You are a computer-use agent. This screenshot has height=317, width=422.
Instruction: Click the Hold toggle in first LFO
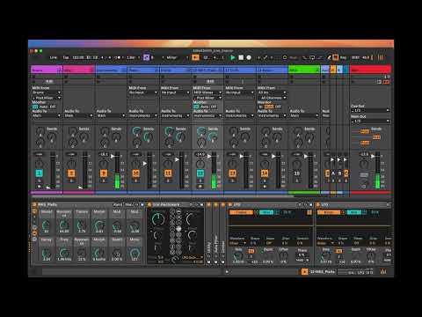tap(301, 261)
